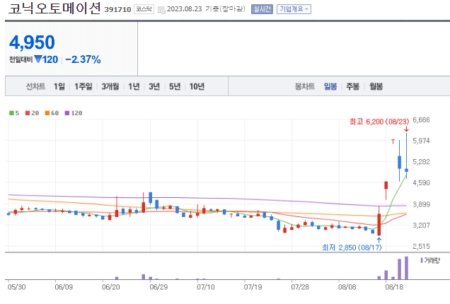This screenshot has height=304, width=450.
Task: Click the 06/29 date axis label
Action: (158, 287)
